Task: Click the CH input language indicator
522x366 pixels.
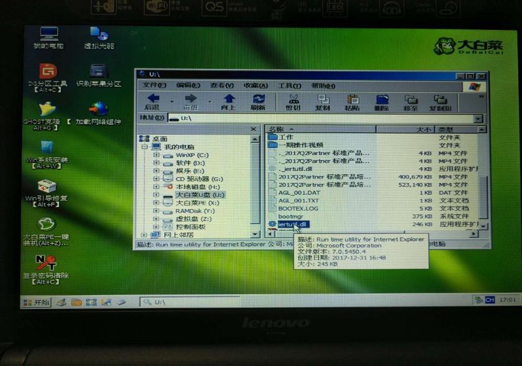Action: click(x=490, y=300)
